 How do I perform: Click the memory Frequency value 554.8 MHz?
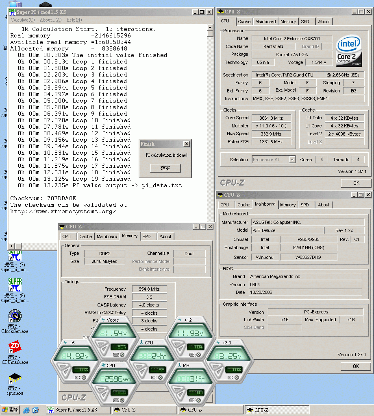click(x=149, y=289)
